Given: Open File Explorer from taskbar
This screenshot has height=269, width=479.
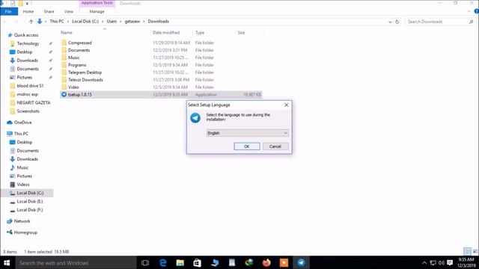Looking at the screenshot, I should tap(180, 262).
